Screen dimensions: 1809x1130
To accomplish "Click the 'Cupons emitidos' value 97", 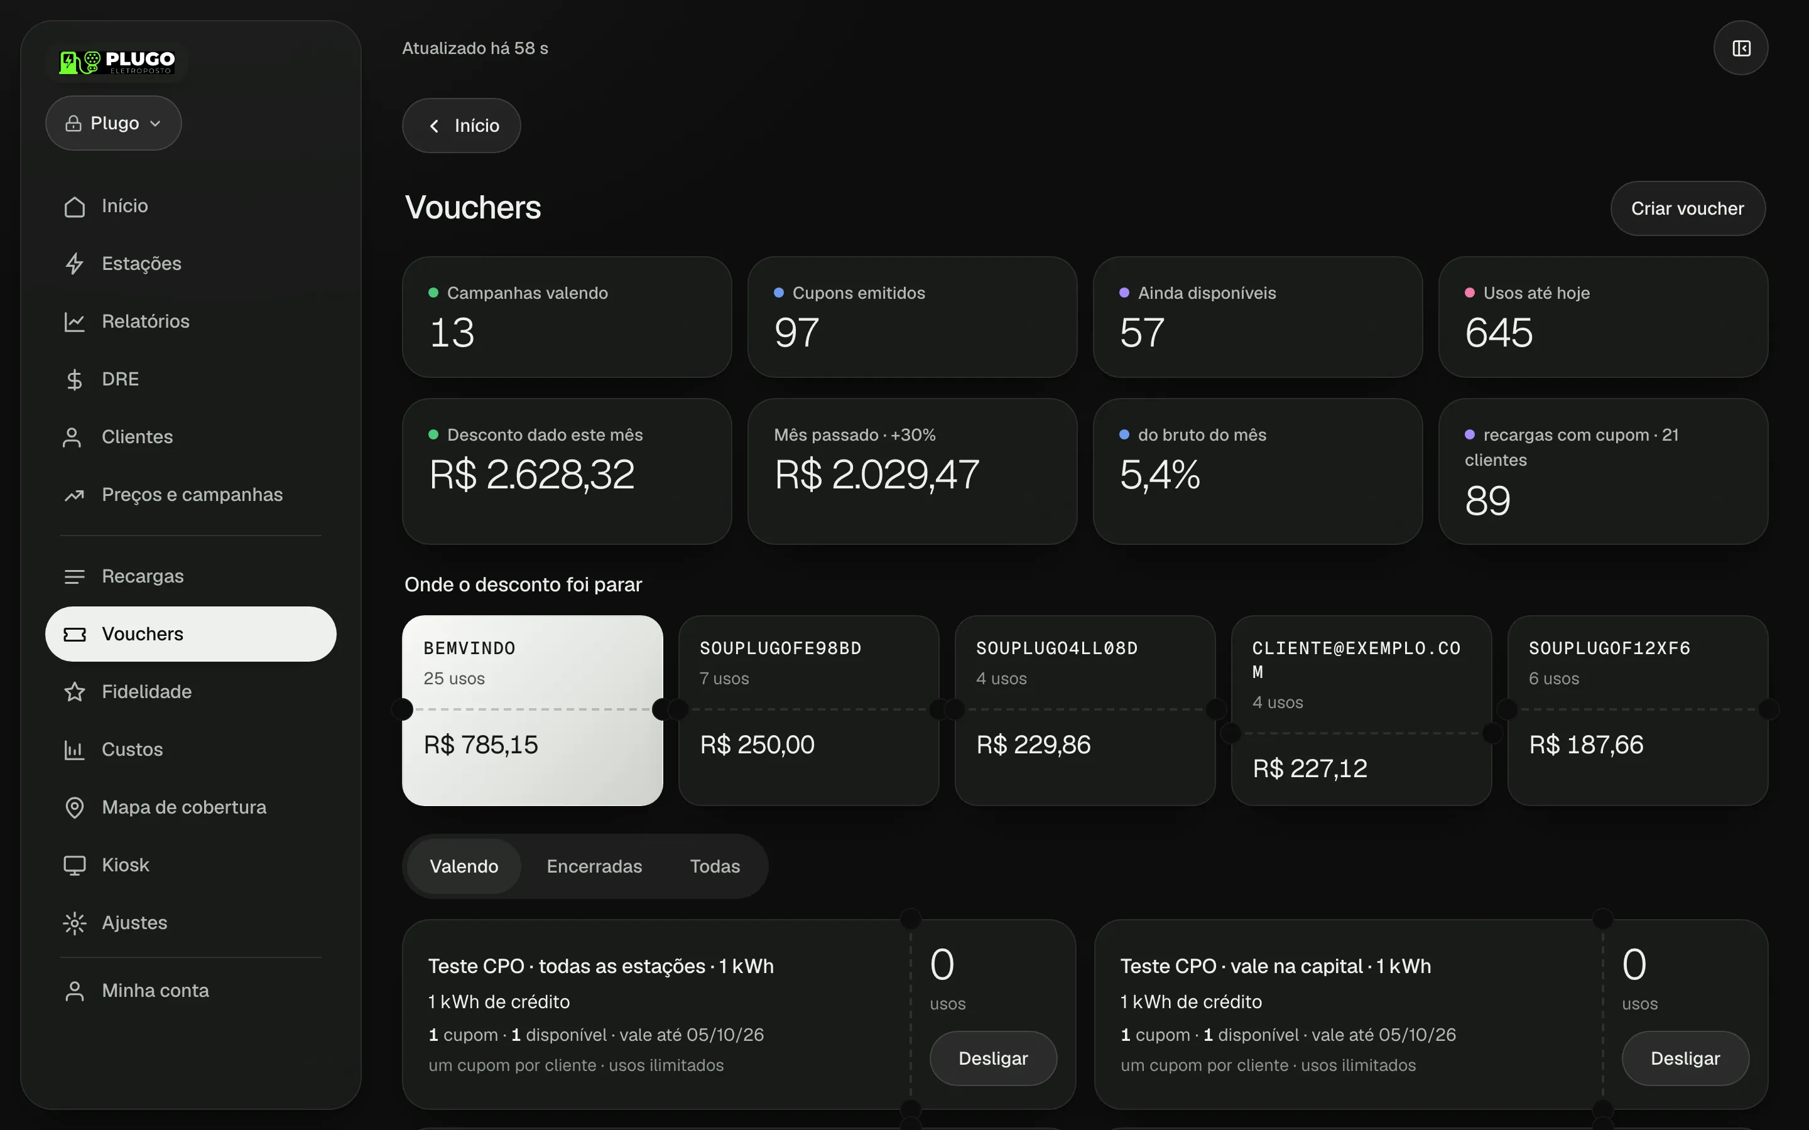I will tap(797, 333).
